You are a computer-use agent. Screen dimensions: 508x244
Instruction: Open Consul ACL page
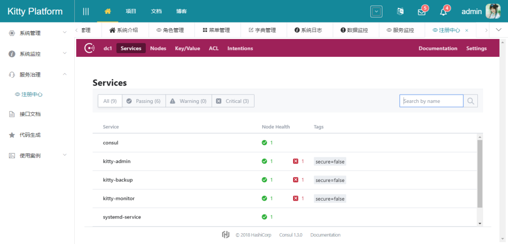(214, 48)
